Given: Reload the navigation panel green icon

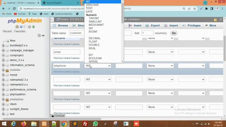Looking at the screenshot, I should click(34, 27).
